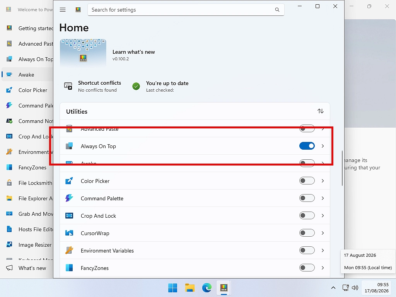Click Image Resizer icon in Welcome sidebar
The image size is (396, 297).
tap(9, 244)
